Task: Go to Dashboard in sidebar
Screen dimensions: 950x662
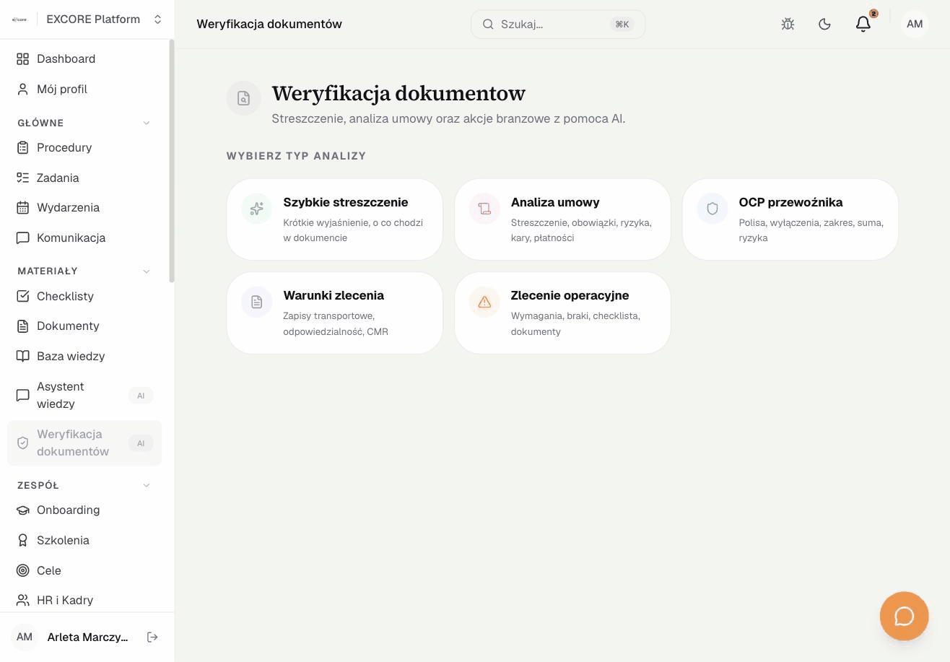Action: (84, 59)
